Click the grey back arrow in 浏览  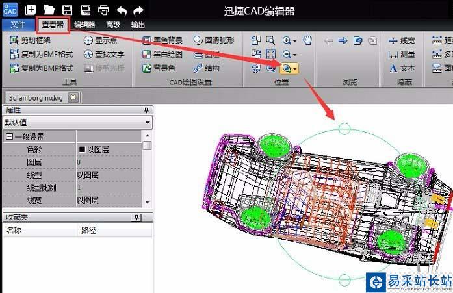328,41
